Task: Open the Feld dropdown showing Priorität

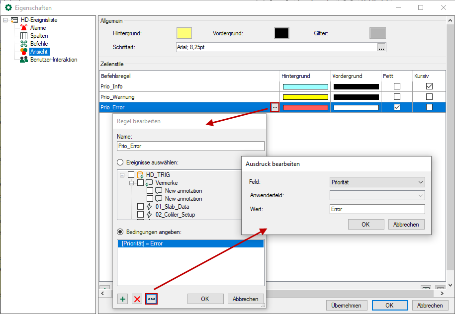Action: click(377, 182)
